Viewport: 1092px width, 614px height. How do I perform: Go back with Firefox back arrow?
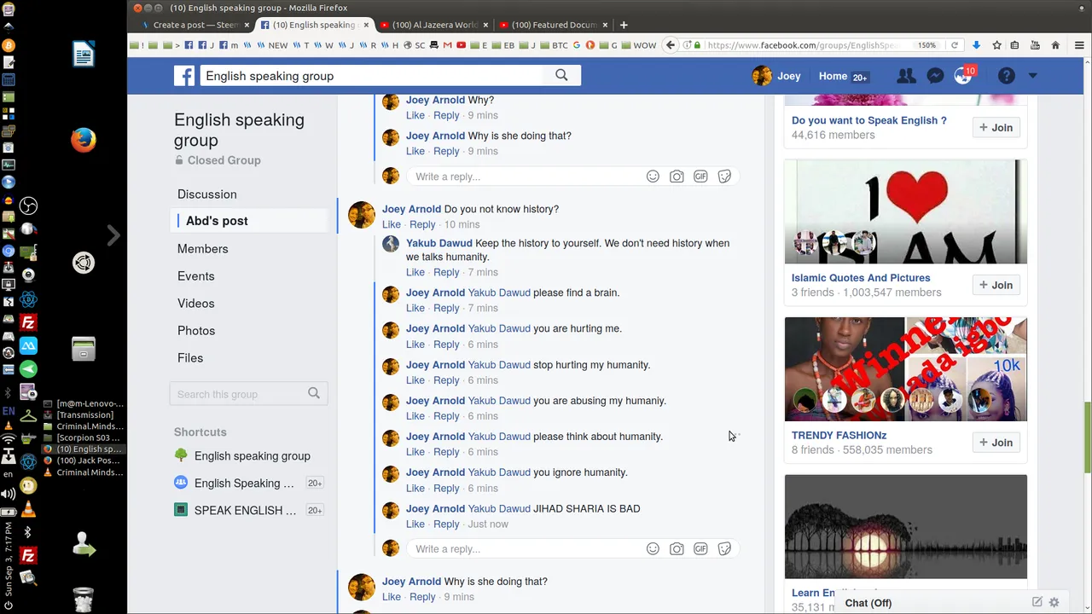tap(671, 45)
